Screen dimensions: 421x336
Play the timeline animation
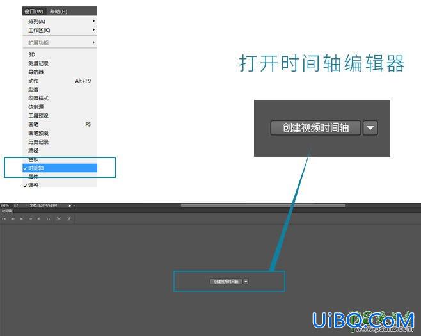[x=22, y=219]
